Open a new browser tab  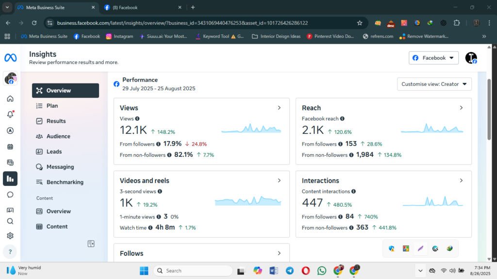pos(193,7)
